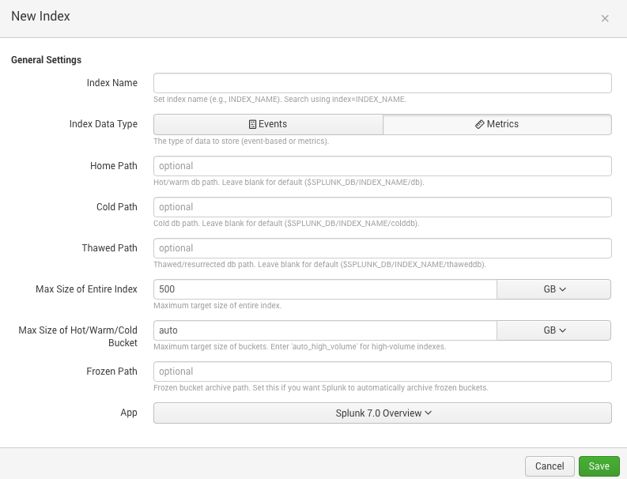Click the chevron beside GB for entire index size
Viewport: 627px width, 479px height.
[x=563, y=289]
